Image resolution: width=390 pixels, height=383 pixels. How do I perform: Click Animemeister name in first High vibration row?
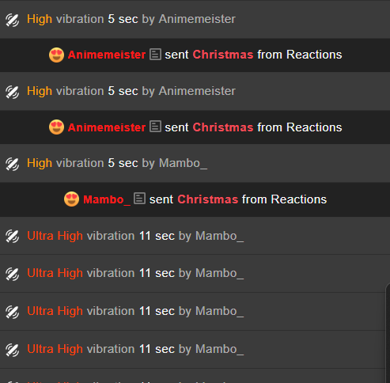click(x=197, y=19)
